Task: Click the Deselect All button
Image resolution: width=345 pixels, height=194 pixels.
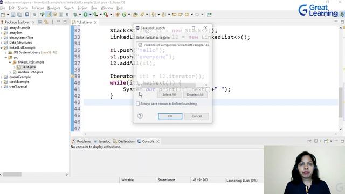Action: point(195,95)
